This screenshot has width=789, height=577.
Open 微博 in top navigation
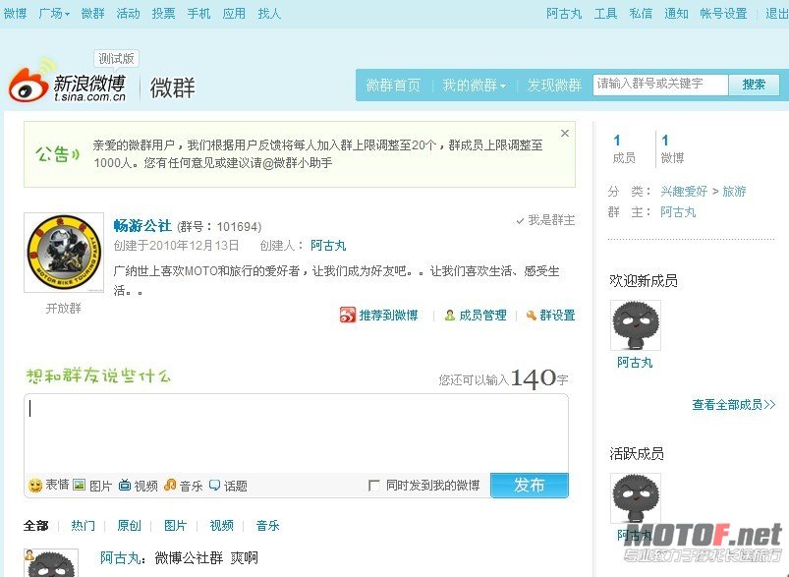click(15, 14)
